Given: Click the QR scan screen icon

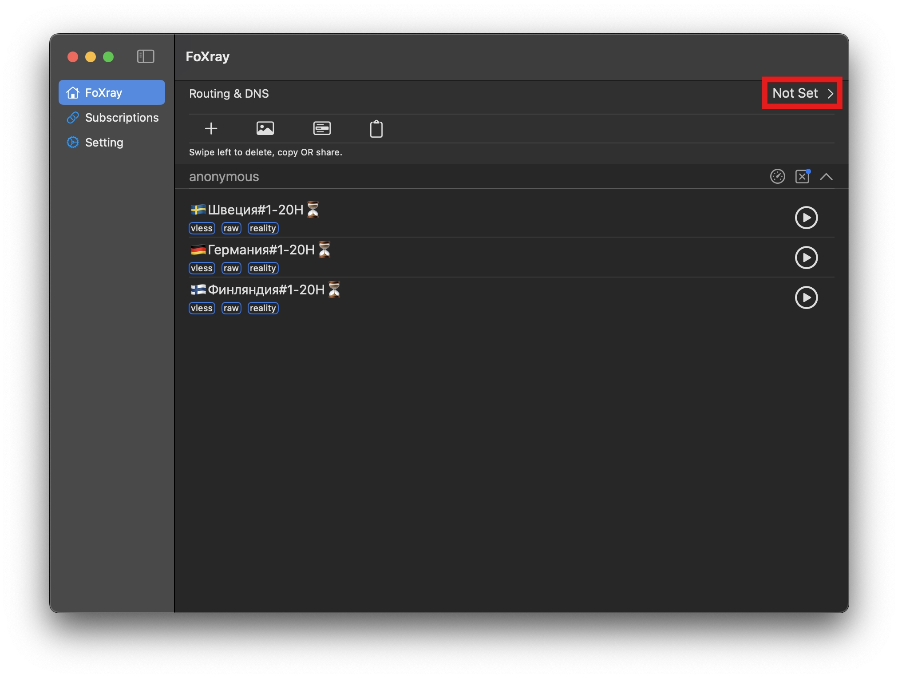Looking at the screenshot, I should click(x=322, y=129).
